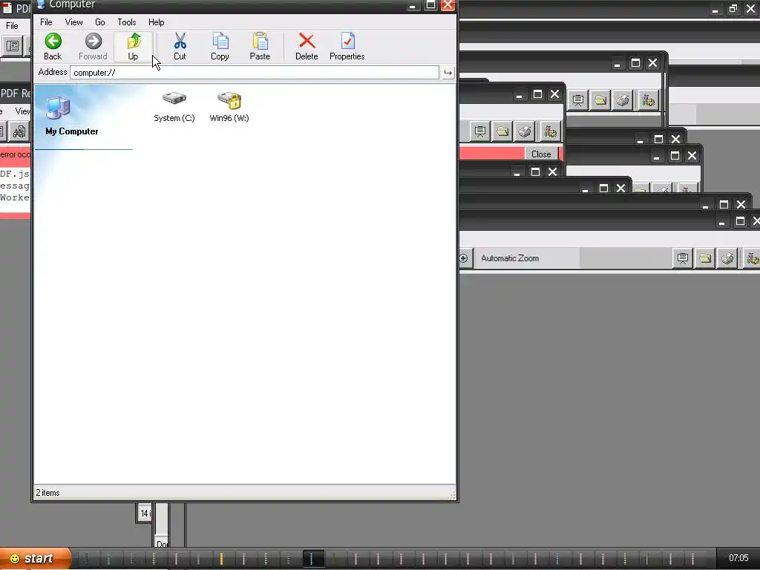Toggle sidebar icon in top-left PDF window
Viewport: 760px width, 570px height.
click(x=13, y=46)
